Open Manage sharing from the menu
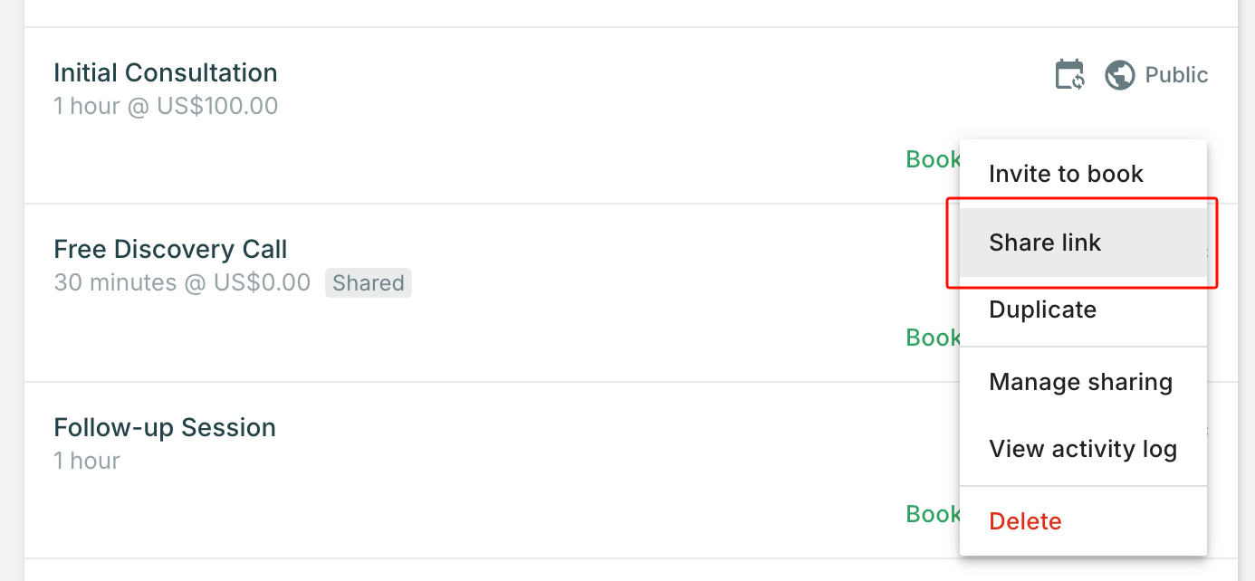1255x581 pixels. [1080, 382]
